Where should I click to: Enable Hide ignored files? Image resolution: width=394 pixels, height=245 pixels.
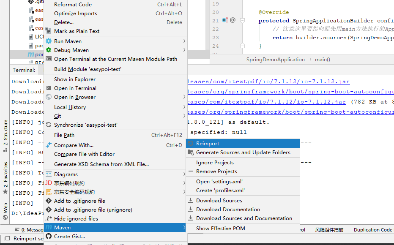tap(76, 218)
